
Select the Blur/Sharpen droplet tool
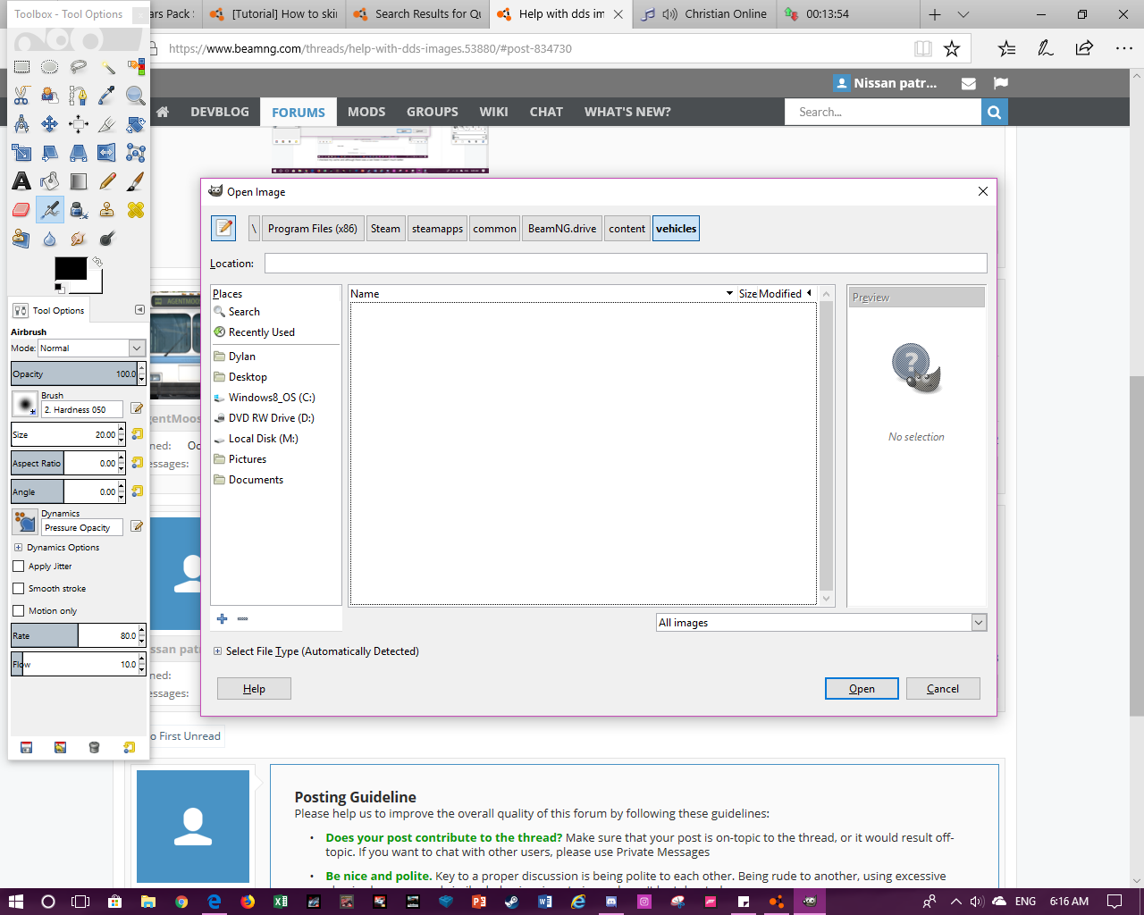(50, 239)
